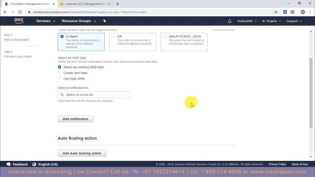Viewport: 315px width, 177px height.
Task: Switch to the CloudWatch Management Console tab
Action: point(30,4)
